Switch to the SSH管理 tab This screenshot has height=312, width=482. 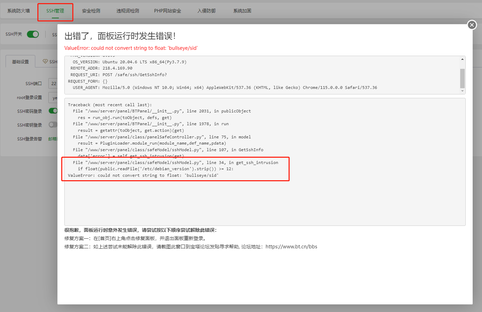pos(55,11)
